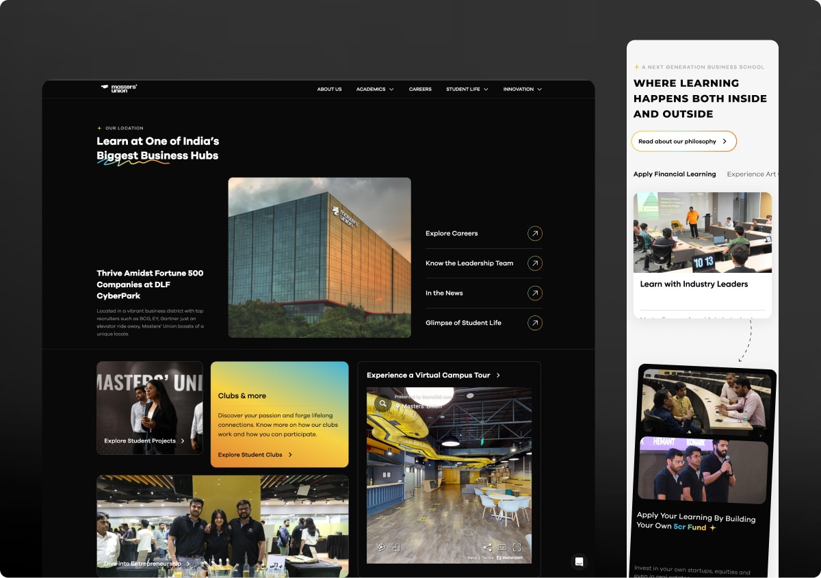Click chevron next to Explore Student Projects
The width and height of the screenshot is (821, 578).
click(183, 441)
